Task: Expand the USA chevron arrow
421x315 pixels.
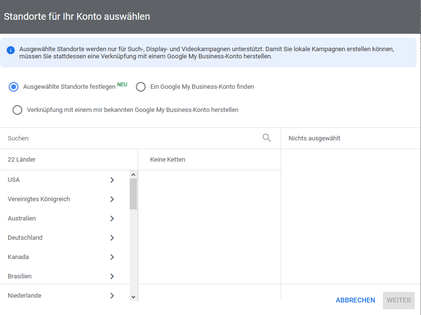Action: 112,180
